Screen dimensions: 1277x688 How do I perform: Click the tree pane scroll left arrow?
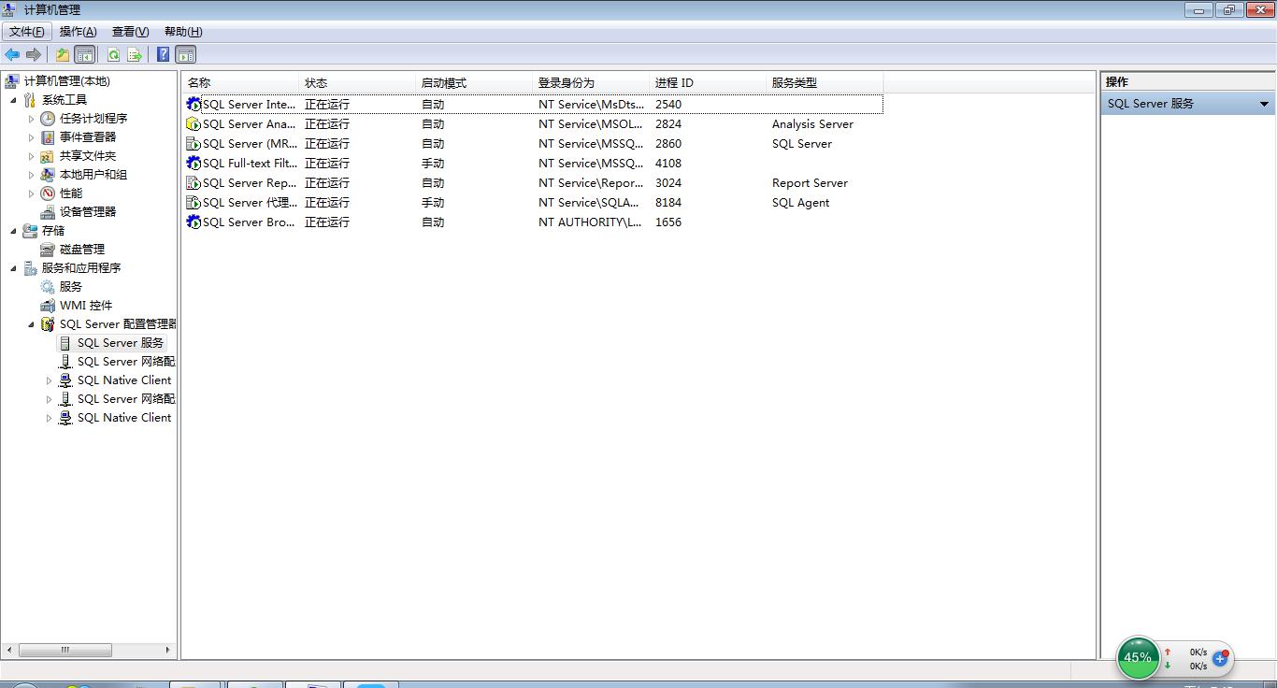pyautogui.click(x=10, y=650)
